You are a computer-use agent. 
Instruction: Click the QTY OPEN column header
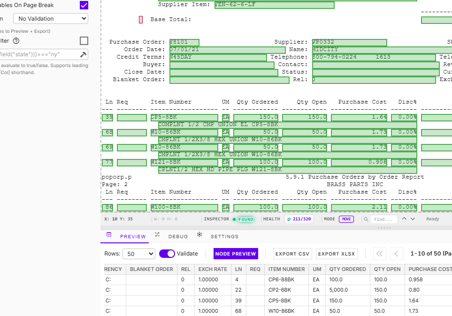387,269
